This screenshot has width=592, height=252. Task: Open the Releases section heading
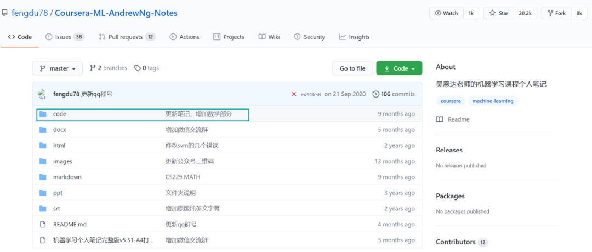tap(449, 150)
